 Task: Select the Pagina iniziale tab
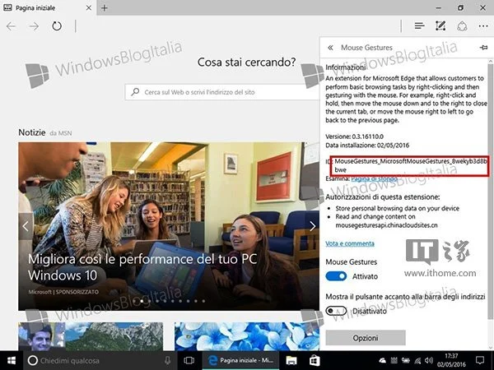[48, 8]
